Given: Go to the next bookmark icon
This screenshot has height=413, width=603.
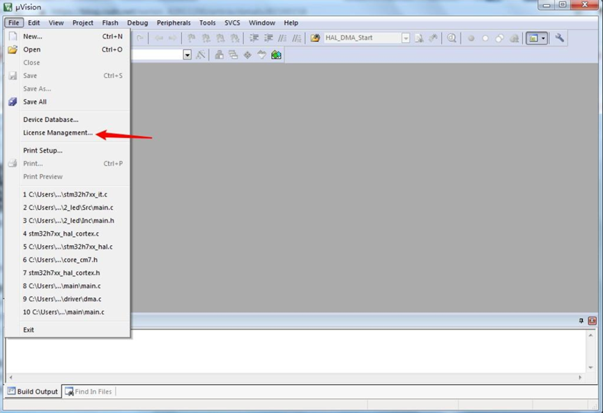Looking at the screenshot, I should [220, 38].
